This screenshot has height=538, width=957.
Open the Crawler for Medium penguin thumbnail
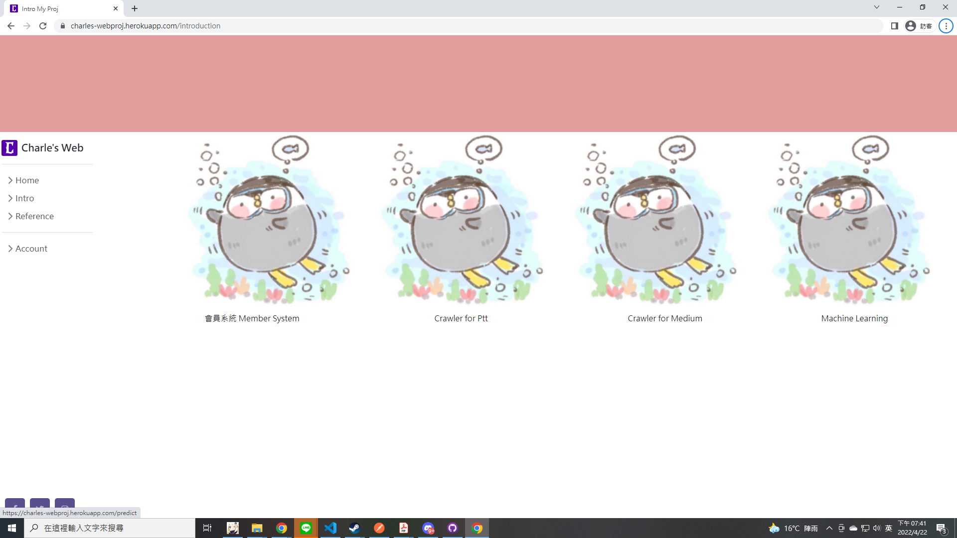tap(655, 220)
